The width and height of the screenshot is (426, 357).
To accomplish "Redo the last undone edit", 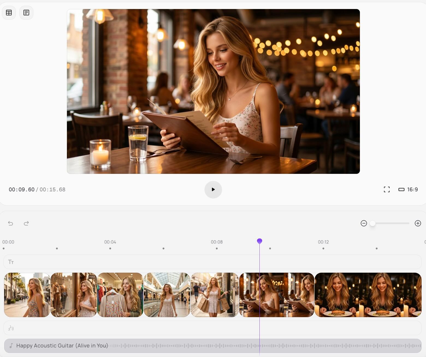I will coord(26,223).
